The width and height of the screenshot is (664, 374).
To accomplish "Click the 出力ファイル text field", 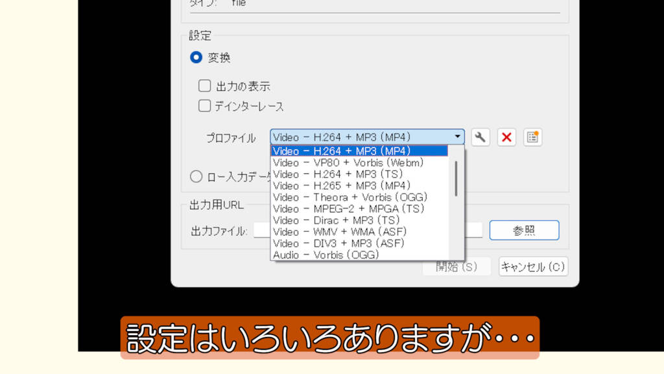I will coord(262,231).
